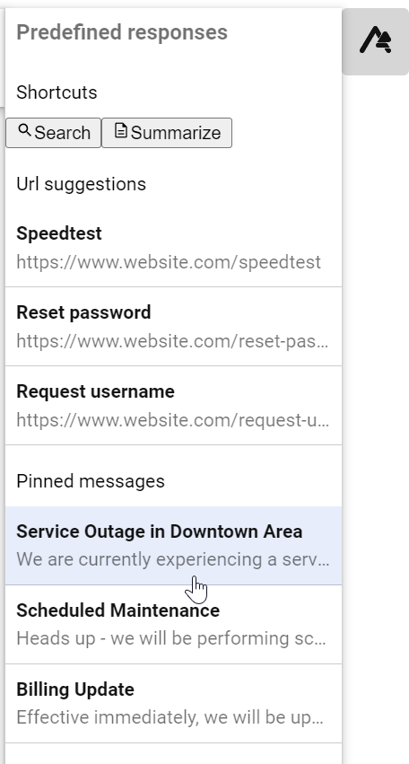The width and height of the screenshot is (409, 764).
Task: Click the Pinned messages section label
Action: coord(91,481)
